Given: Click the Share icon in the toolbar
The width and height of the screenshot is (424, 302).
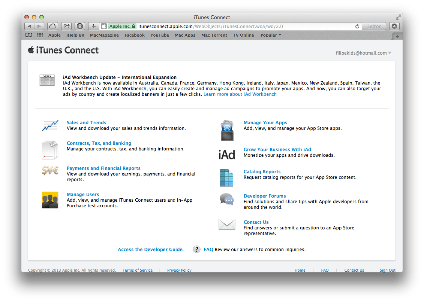Looking at the screenshot, I should click(66, 26).
